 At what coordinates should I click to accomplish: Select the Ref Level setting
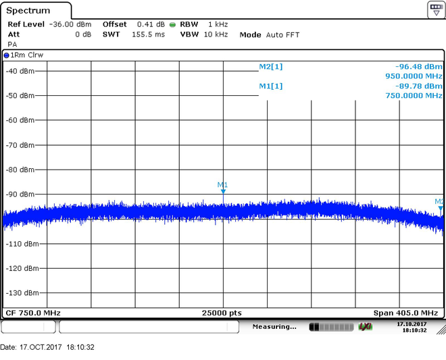tap(49, 24)
